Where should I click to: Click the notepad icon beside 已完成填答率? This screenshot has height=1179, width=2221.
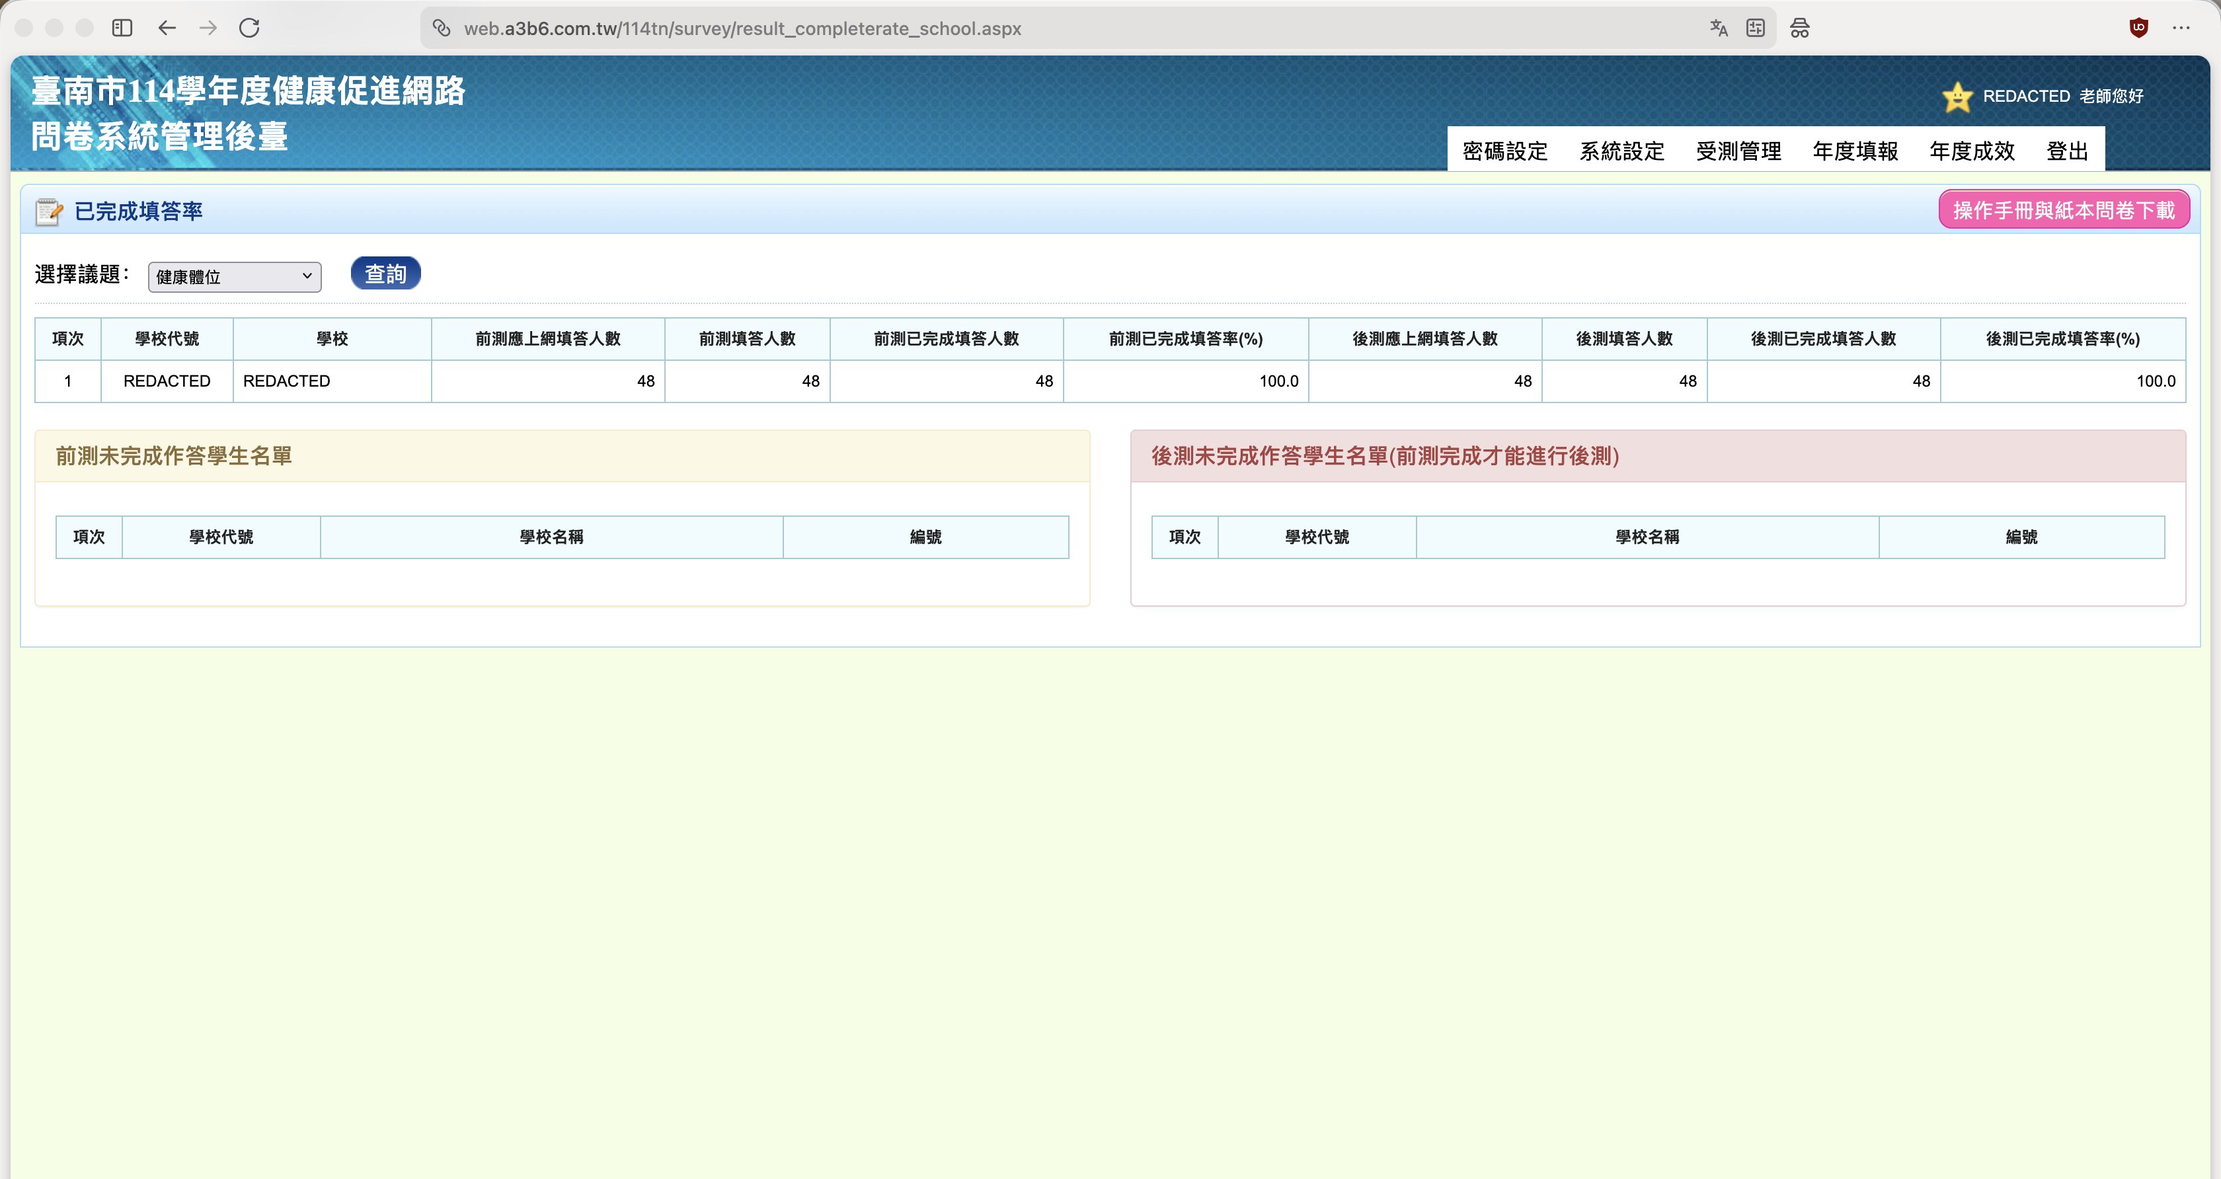(48, 211)
